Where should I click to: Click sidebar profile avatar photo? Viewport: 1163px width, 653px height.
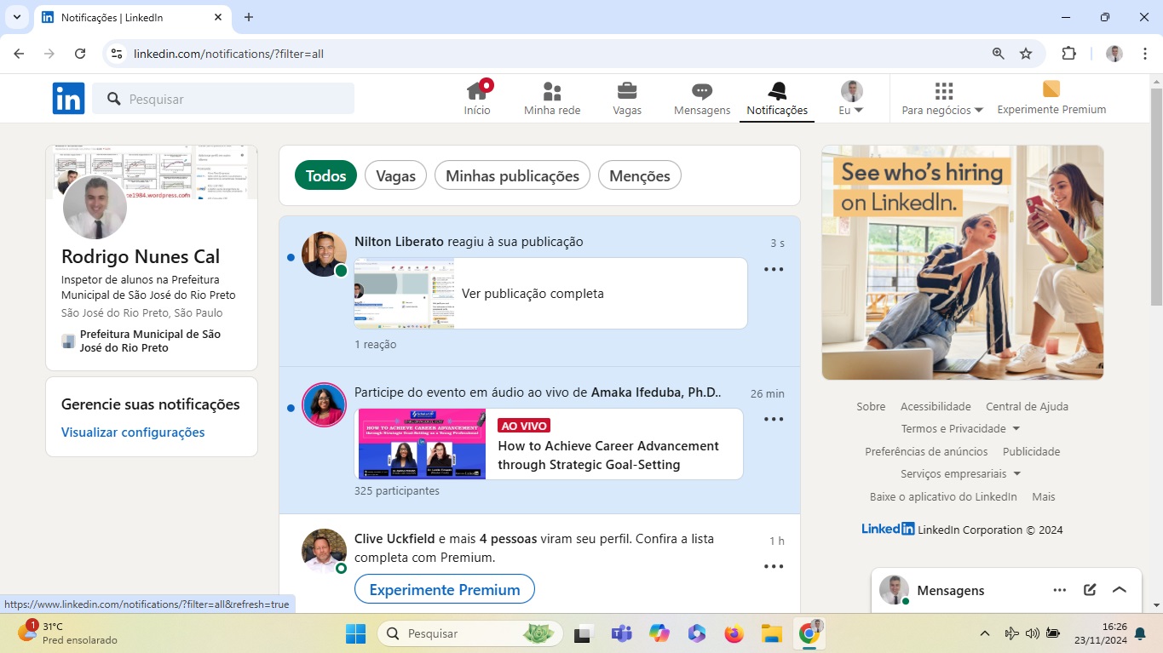[95, 207]
